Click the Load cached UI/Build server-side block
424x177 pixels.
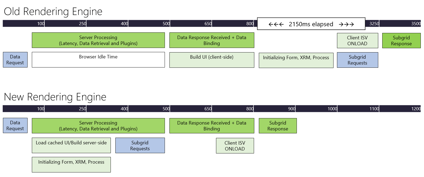click(x=71, y=145)
